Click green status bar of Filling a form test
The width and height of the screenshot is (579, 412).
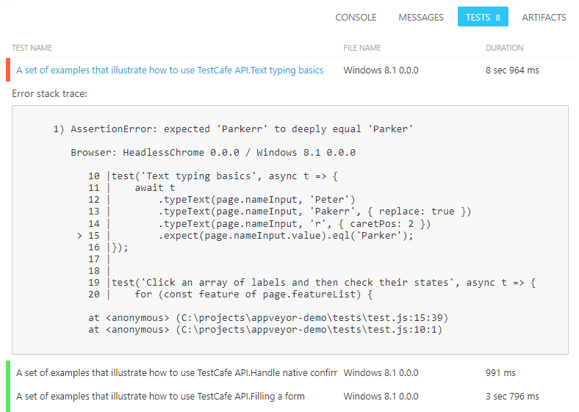8,397
